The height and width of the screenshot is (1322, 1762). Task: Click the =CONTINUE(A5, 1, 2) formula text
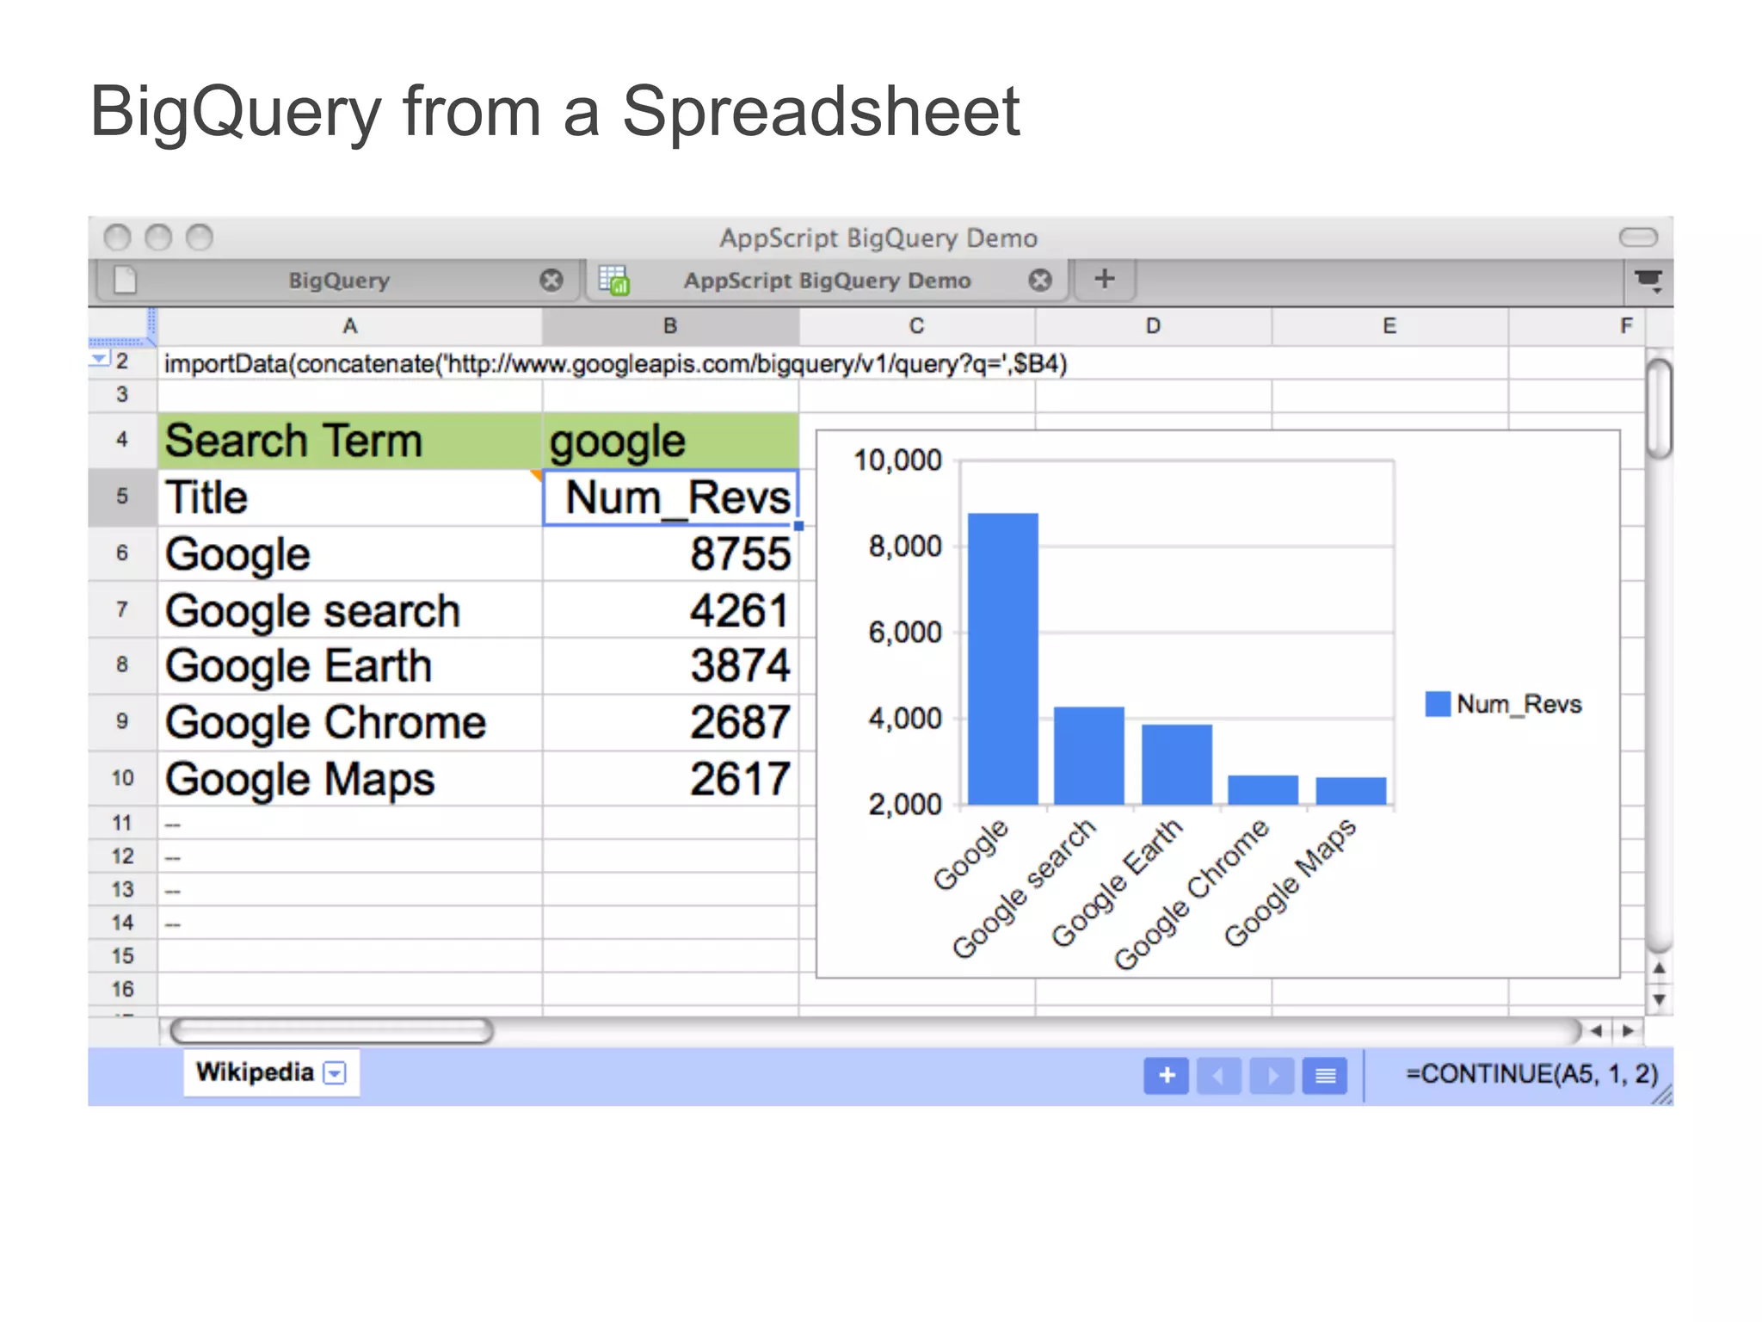[1531, 1074]
